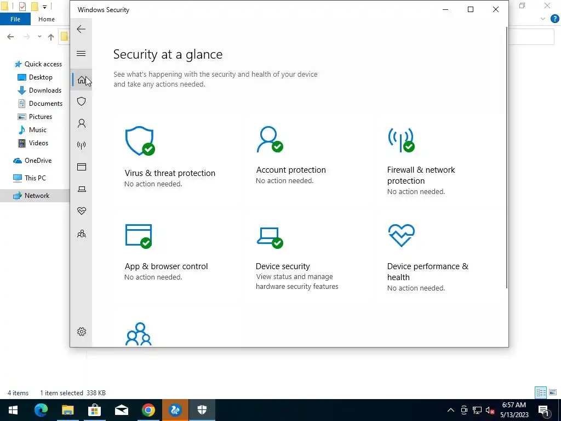The width and height of the screenshot is (561, 421).
Task: Select Downloads in navigation pane
Action: pyautogui.click(x=39, y=90)
